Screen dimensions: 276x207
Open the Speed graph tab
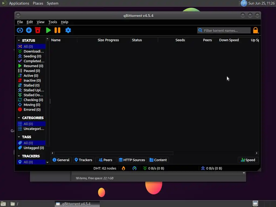point(248,160)
